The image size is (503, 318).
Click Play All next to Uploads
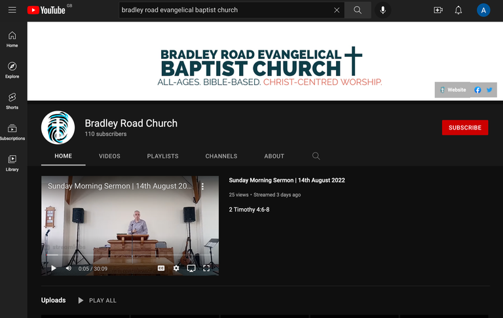coord(97,300)
